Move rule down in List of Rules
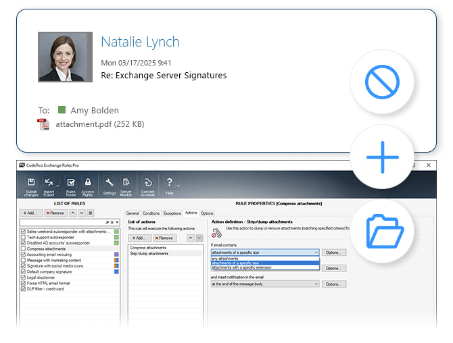The image size is (453, 343). point(82,213)
